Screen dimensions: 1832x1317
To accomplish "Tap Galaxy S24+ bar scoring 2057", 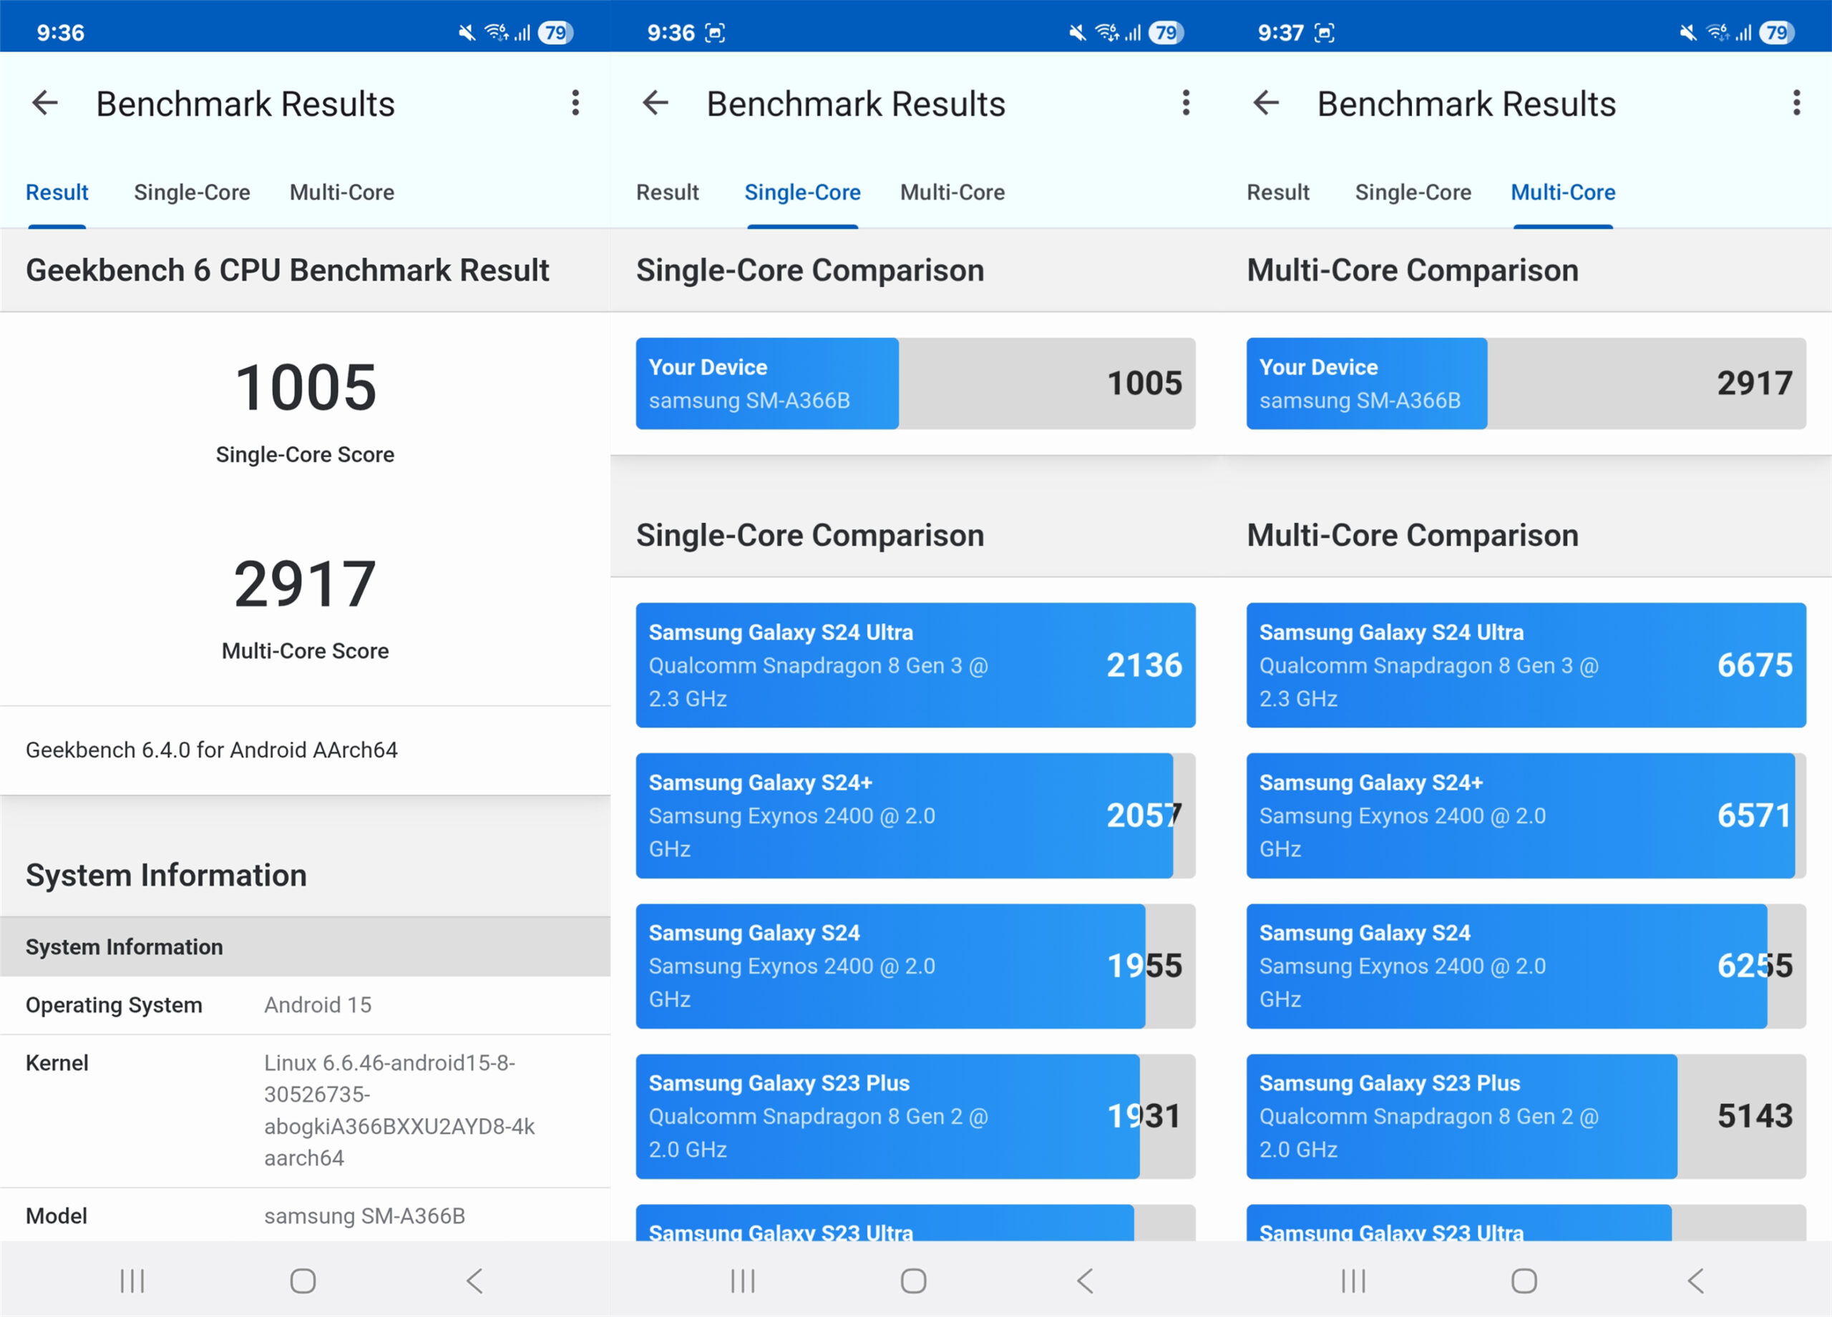I will [915, 815].
